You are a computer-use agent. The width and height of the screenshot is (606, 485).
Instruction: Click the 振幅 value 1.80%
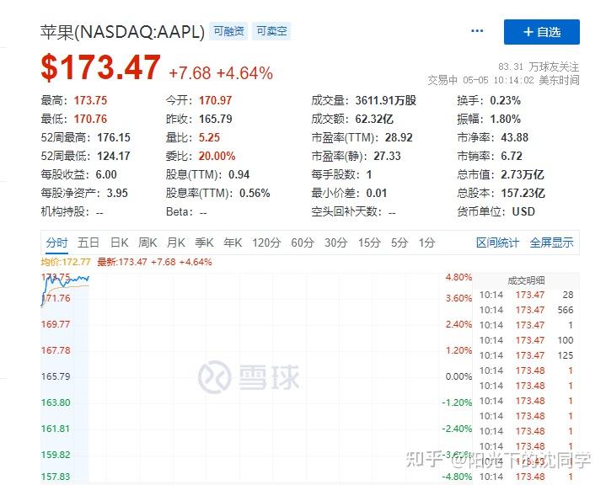pos(505,119)
